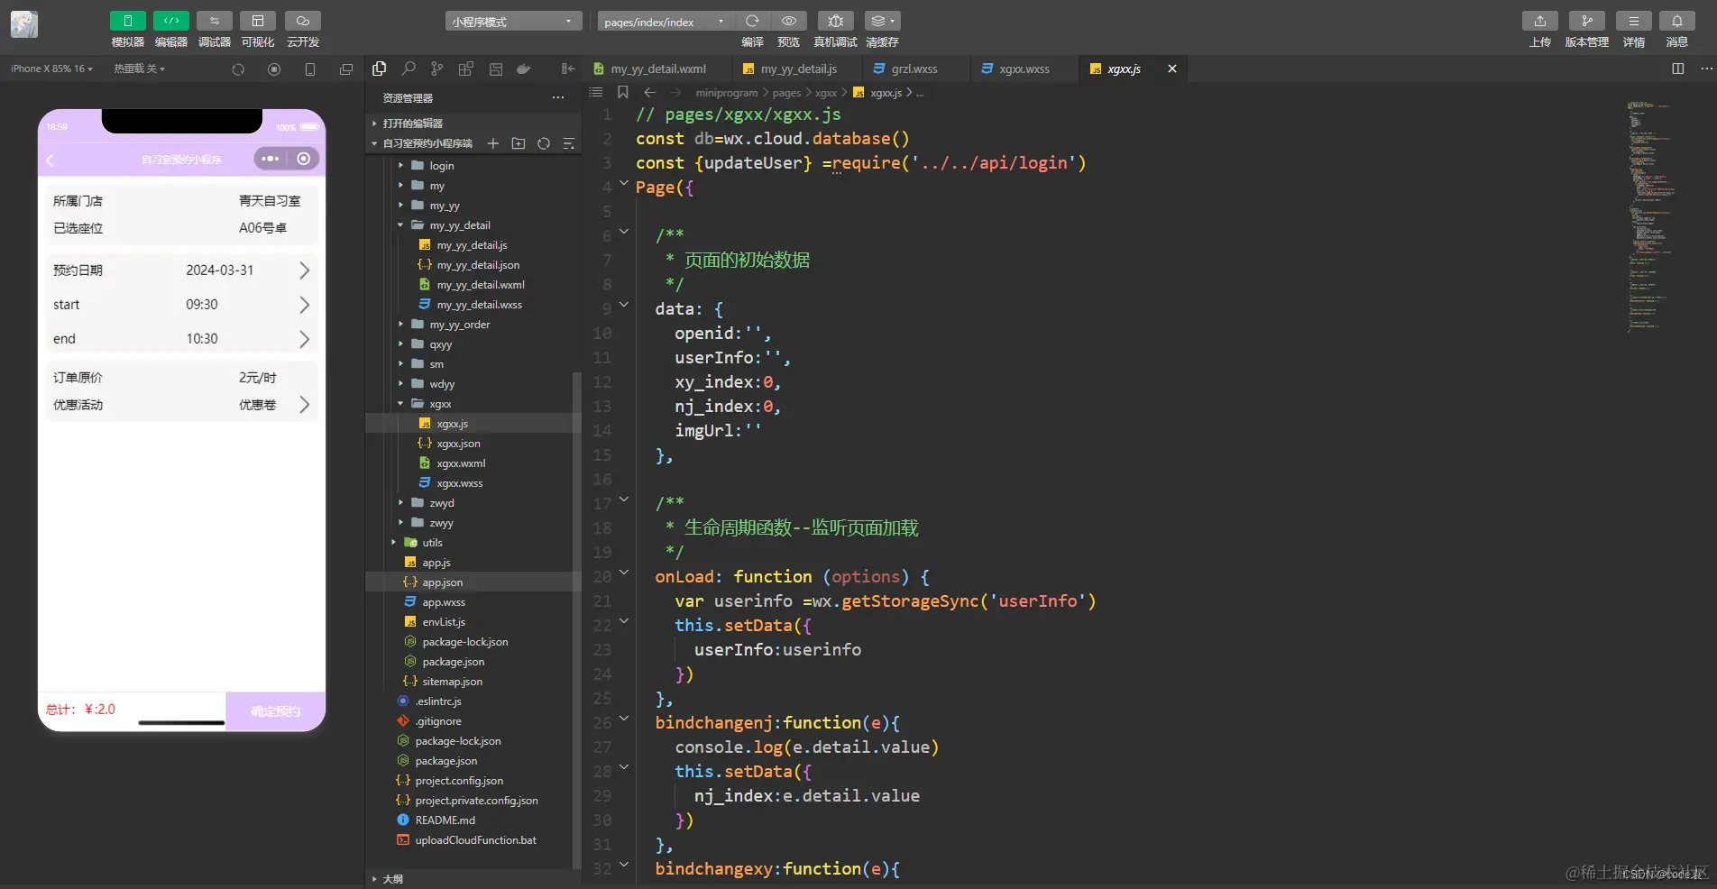Screen dimensions: 1717x889
Task: Close the xgxx.js tab
Action: point(1171,69)
